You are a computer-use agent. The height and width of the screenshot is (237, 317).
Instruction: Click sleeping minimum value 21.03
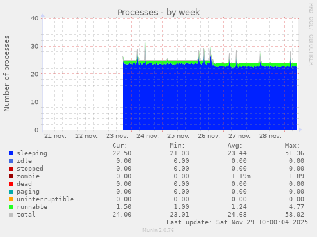pyautogui.click(x=179, y=153)
